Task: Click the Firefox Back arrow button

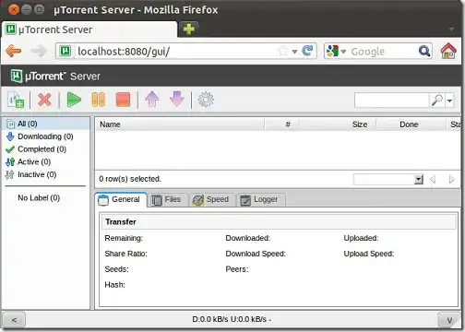Action: 14,51
